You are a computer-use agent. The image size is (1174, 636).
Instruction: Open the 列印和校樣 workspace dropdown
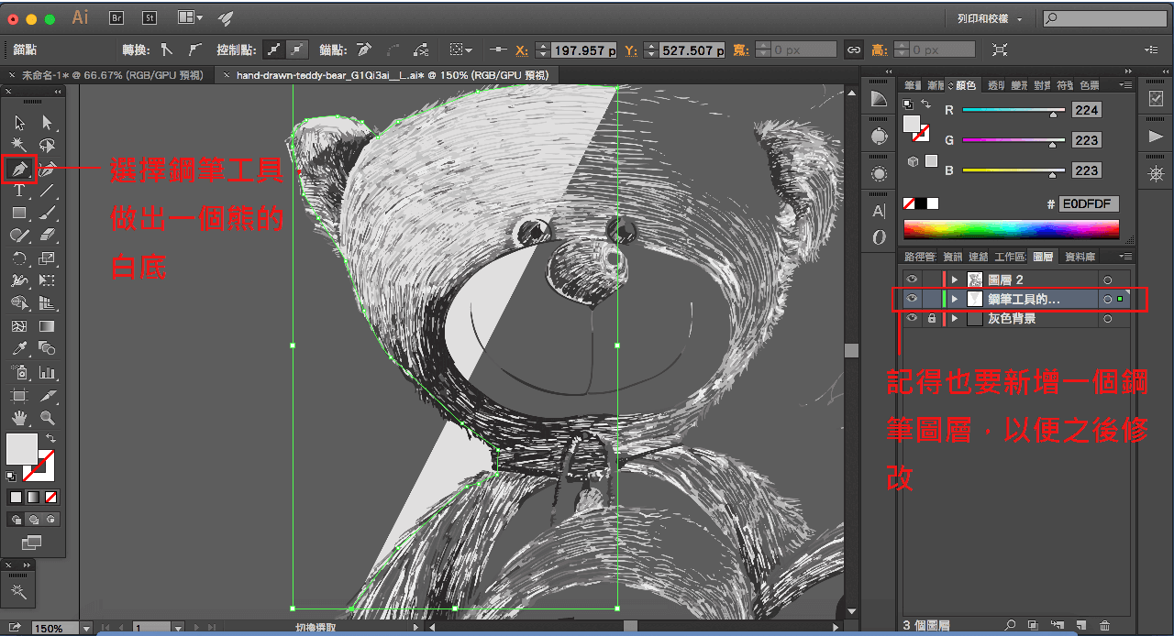click(989, 18)
